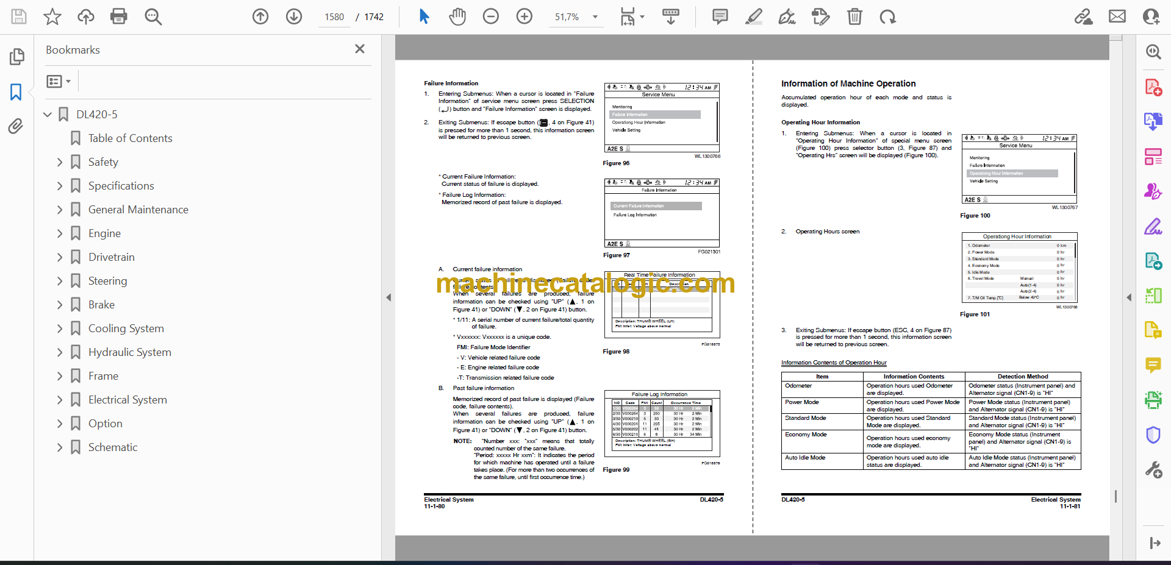Viewport: 1171px width, 565px height.
Task: Expand the Steering bookmark
Action: click(x=60, y=281)
